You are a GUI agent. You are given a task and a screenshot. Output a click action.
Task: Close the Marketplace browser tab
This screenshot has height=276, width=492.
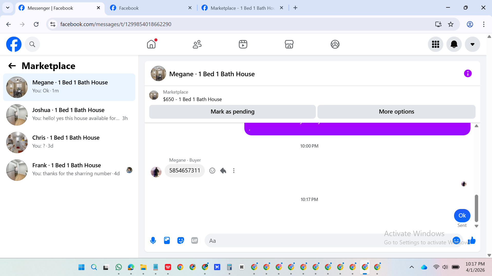[x=282, y=8]
